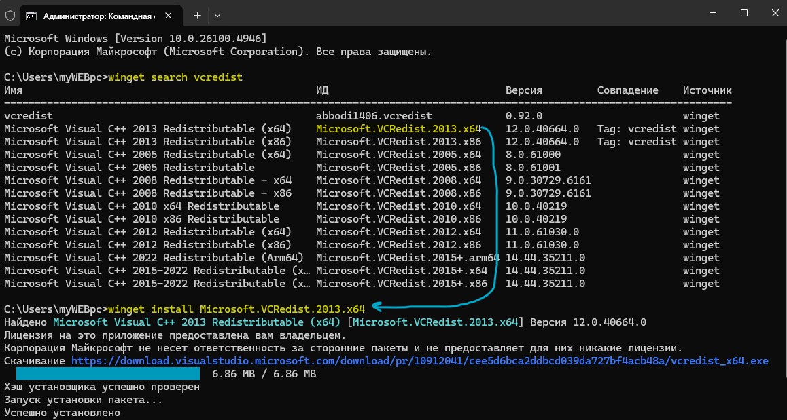Image resolution: width=787 pixels, height=420 pixels.
Task: Select ID Microsoft.VCRedist.2012.x64
Action: coord(398,232)
